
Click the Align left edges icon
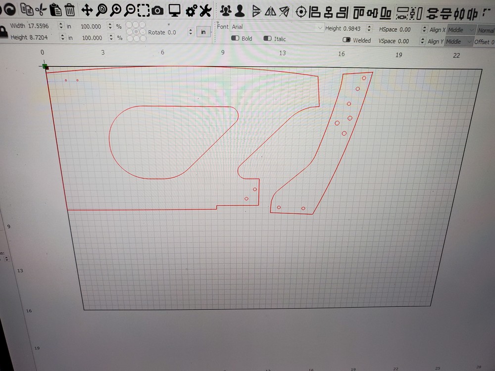tap(315, 12)
